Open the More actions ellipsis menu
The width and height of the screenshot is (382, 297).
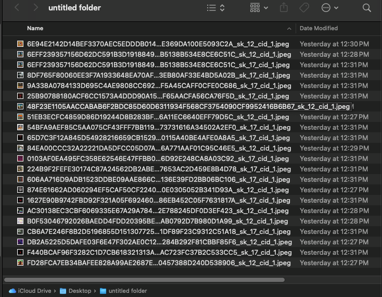[330, 8]
